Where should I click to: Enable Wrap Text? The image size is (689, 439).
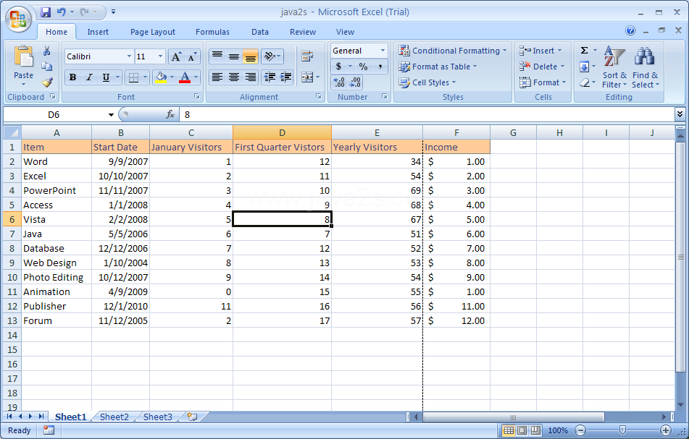(x=307, y=56)
